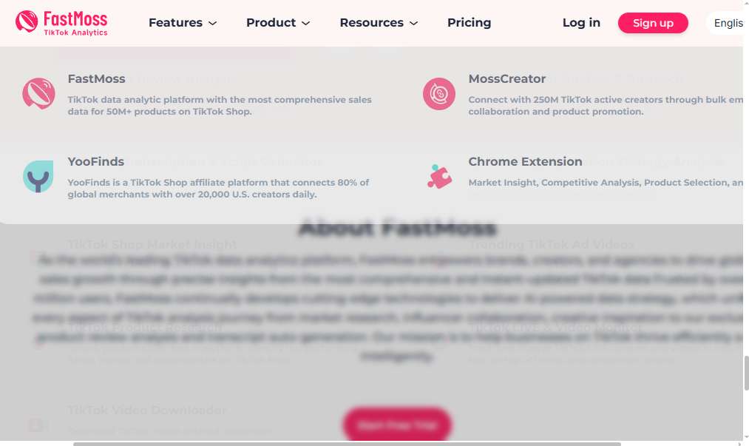Expand the Product menu chevron
The width and height of the screenshot is (749, 446).
pyautogui.click(x=306, y=23)
